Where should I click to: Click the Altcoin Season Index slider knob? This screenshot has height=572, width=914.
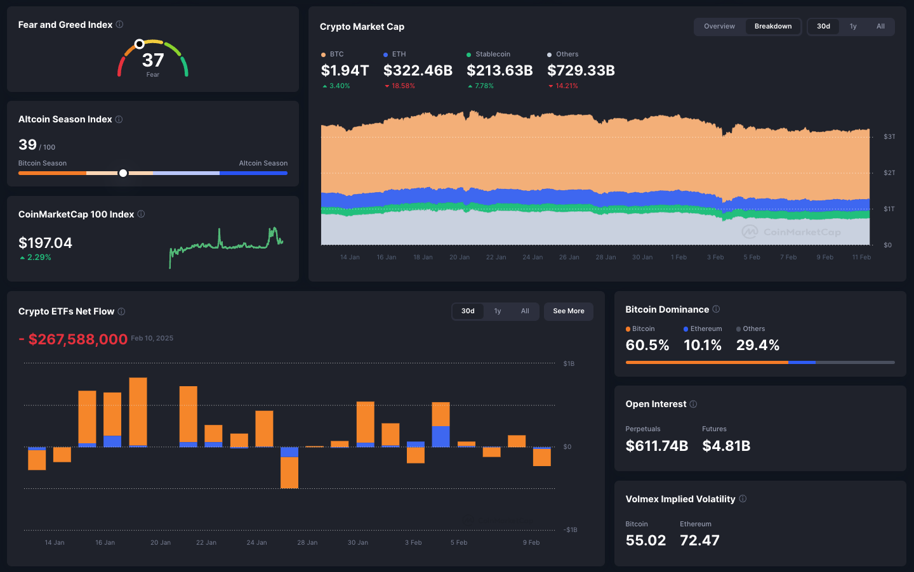[123, 173]
